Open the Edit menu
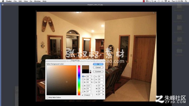189x106 pixels. pos(20,1)
